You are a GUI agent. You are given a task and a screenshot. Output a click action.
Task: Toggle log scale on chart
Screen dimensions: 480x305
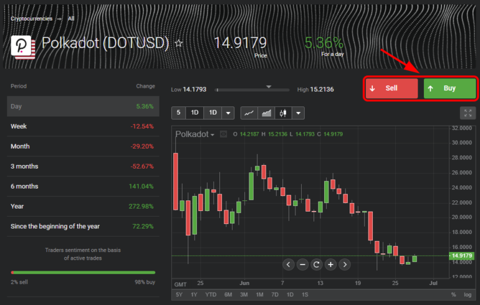468,294
